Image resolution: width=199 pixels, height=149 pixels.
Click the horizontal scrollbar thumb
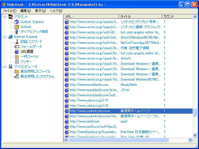click(x=119, y=140)
